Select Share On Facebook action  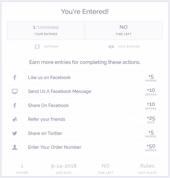85,105
